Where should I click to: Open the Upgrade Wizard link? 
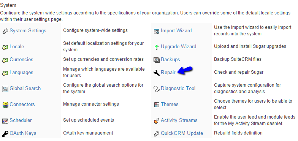point(179,46)
